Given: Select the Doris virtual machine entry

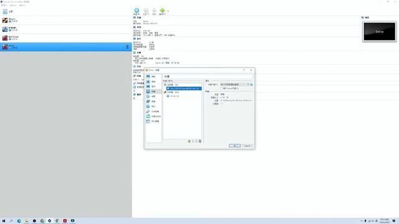Looking at the screenshot, I should [65, 47].
